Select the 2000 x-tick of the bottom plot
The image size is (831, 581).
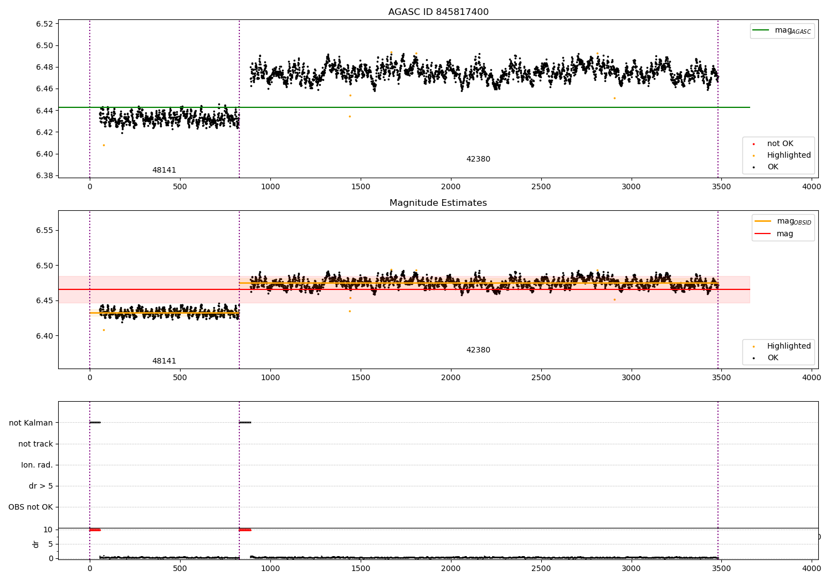pyautogui.click(x=451, y=568)
